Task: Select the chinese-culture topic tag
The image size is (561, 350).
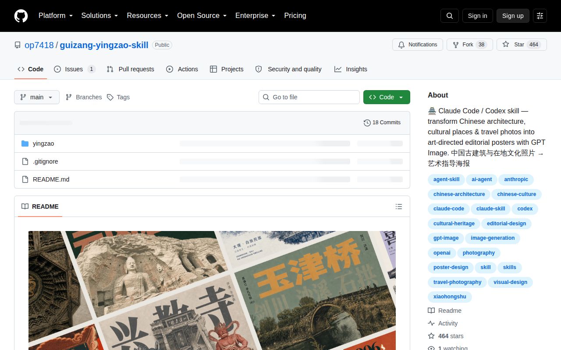Action: coord(517,194)
